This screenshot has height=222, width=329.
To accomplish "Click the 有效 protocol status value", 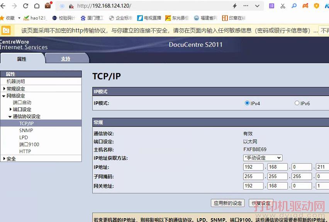I will pos(248,134).
